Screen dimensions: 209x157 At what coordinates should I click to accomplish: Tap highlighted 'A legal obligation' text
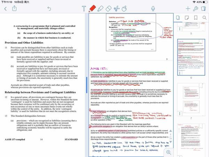pyautogui.click(x=98, y=111)
